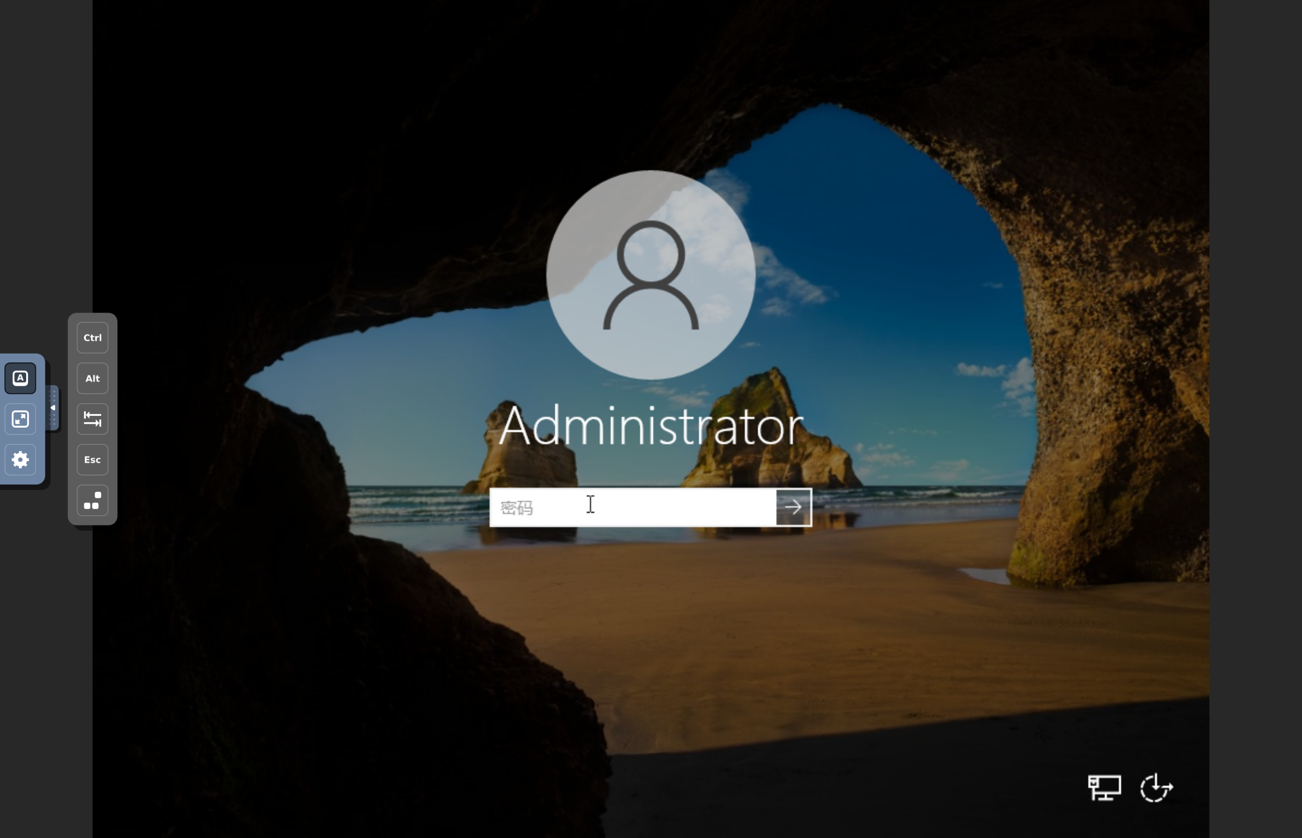This screenshot has height=838, width=1302.
Task: Click the beach wallpaper sand area
Action: [x=816, y=626]
